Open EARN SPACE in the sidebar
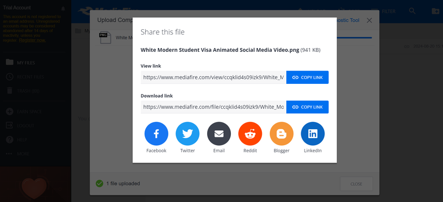 (23, 111)
